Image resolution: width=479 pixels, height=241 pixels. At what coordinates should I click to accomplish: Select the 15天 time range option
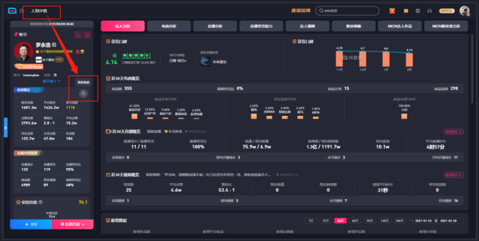[x=325, y=221]
